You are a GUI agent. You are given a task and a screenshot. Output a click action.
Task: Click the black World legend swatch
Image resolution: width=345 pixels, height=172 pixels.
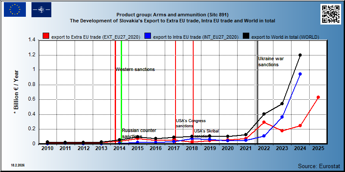(x=246, y=36)
